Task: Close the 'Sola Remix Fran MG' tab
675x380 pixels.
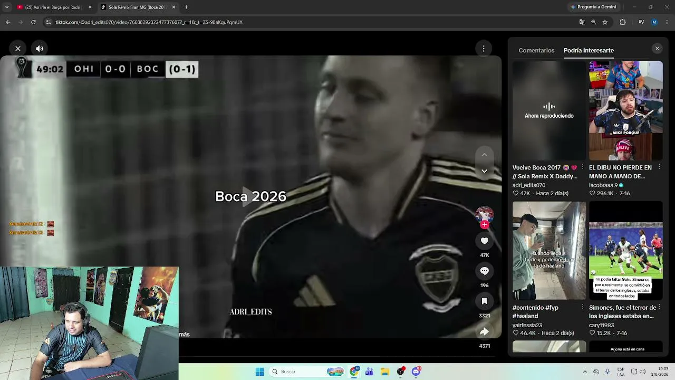Action: tap(173, 7)
